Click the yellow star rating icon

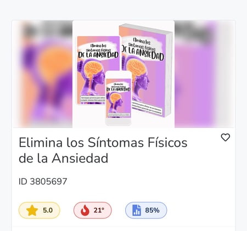click(32, 210)
